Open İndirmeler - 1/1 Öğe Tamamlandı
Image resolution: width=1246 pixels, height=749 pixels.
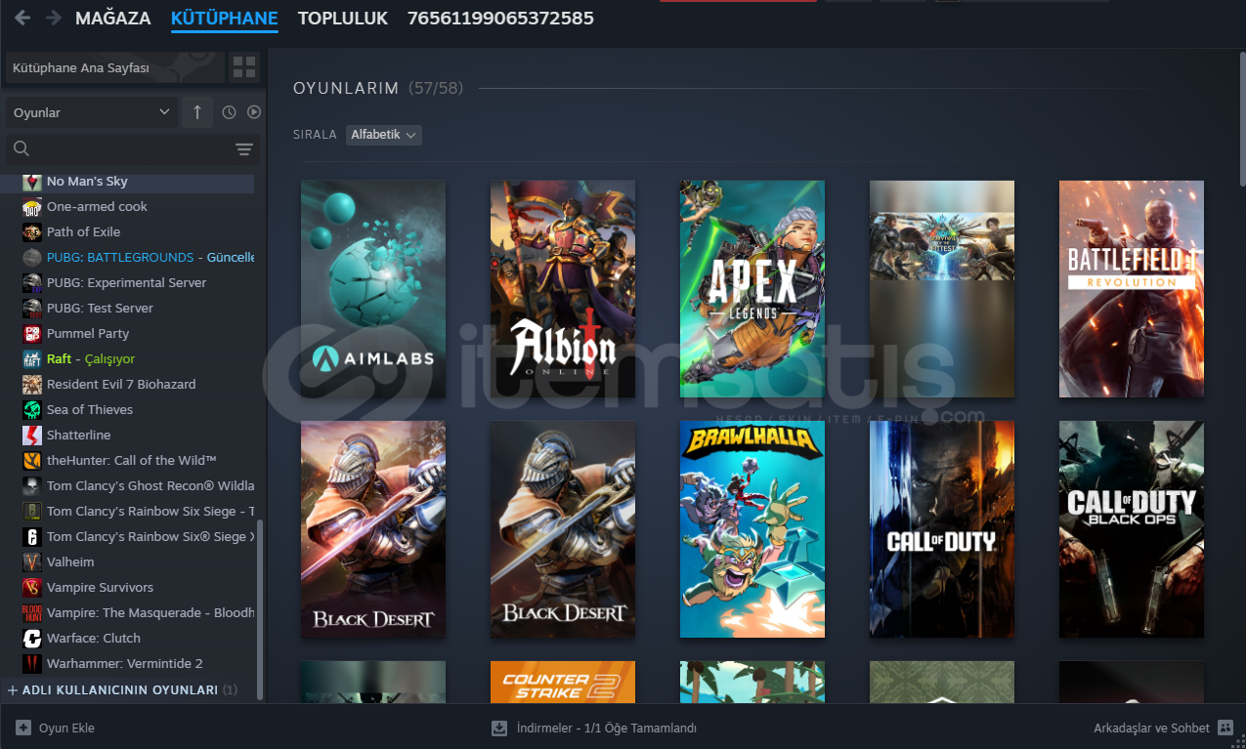(606, 728)
